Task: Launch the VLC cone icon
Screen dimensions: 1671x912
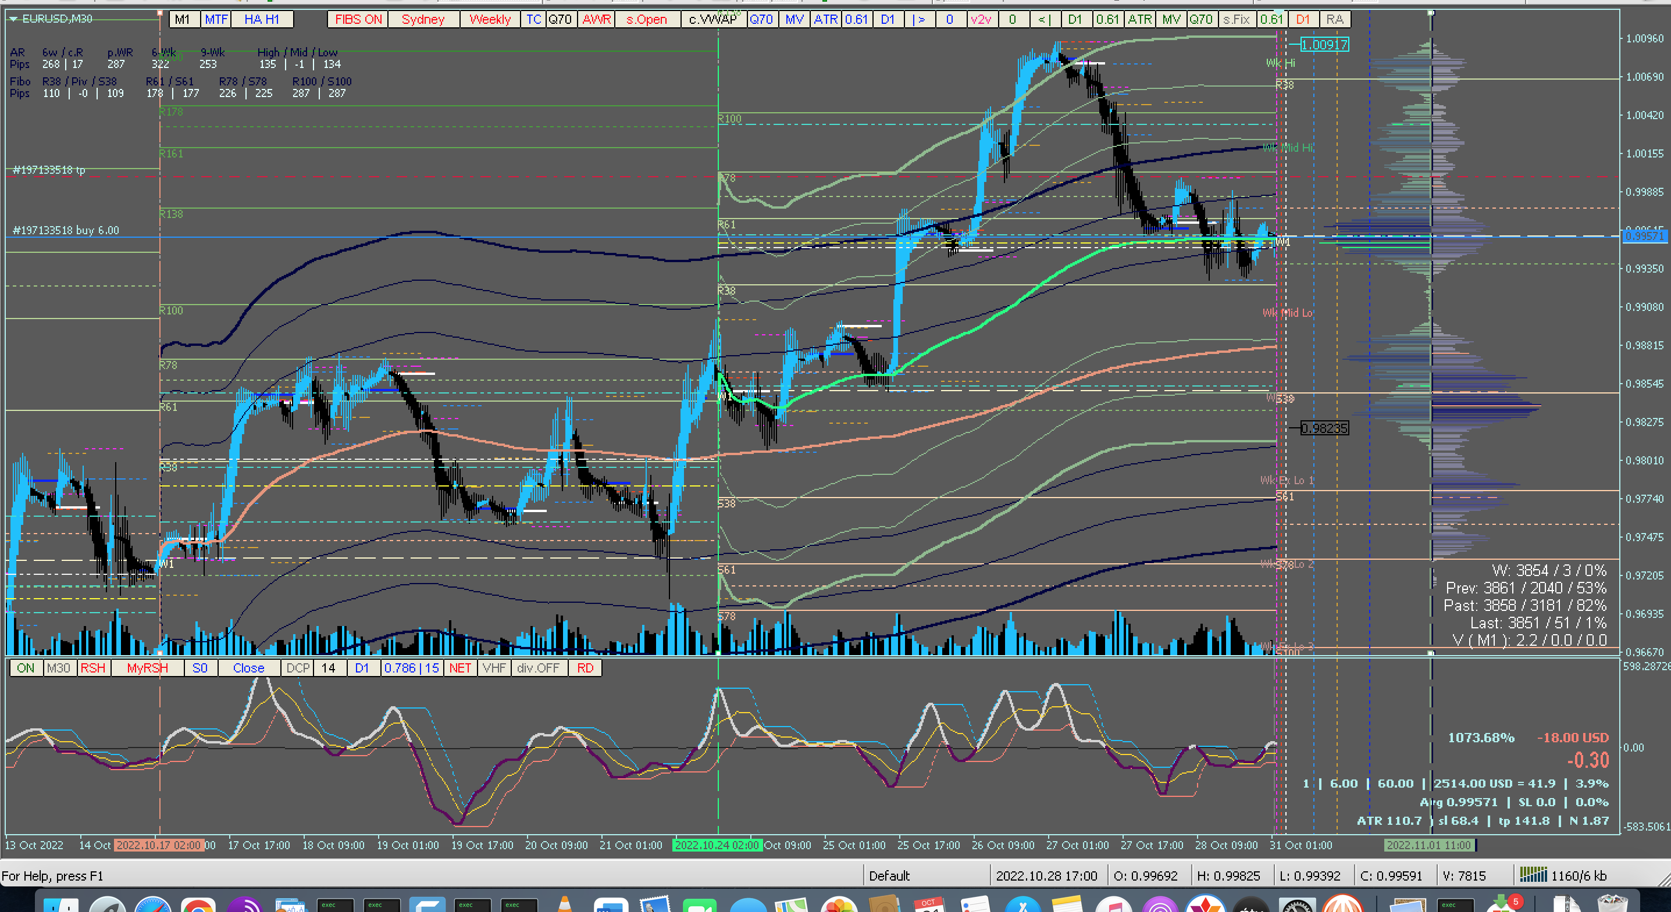Action: click(x=564, y=906)
